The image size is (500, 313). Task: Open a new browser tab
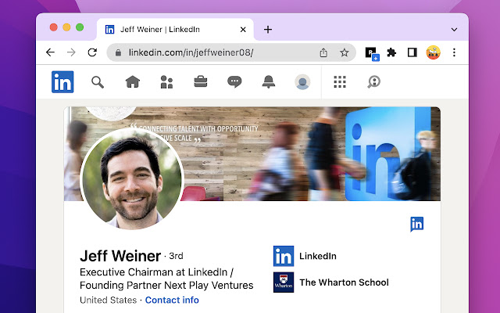(x=268, y=30)
